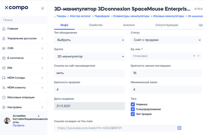Click the PIM cube icon
The width and height of the screenshot is (203, 135).
tap(4, 68)
